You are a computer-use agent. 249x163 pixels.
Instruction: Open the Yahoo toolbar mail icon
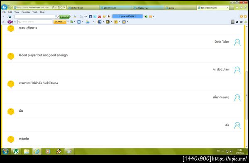pos(79,22)
